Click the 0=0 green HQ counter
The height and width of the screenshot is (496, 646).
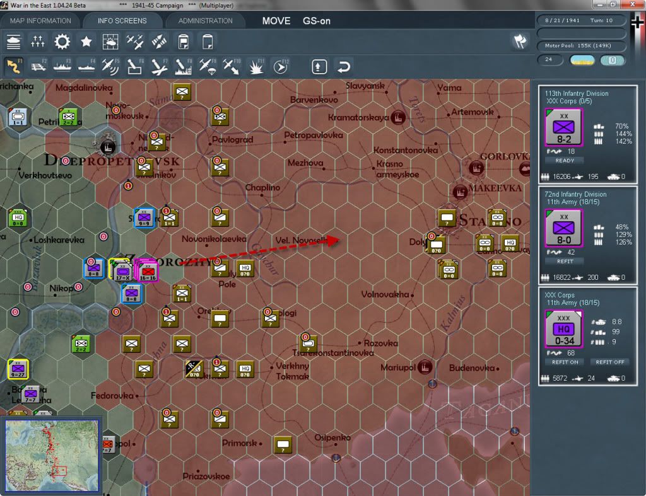click(x=18, y=217)
